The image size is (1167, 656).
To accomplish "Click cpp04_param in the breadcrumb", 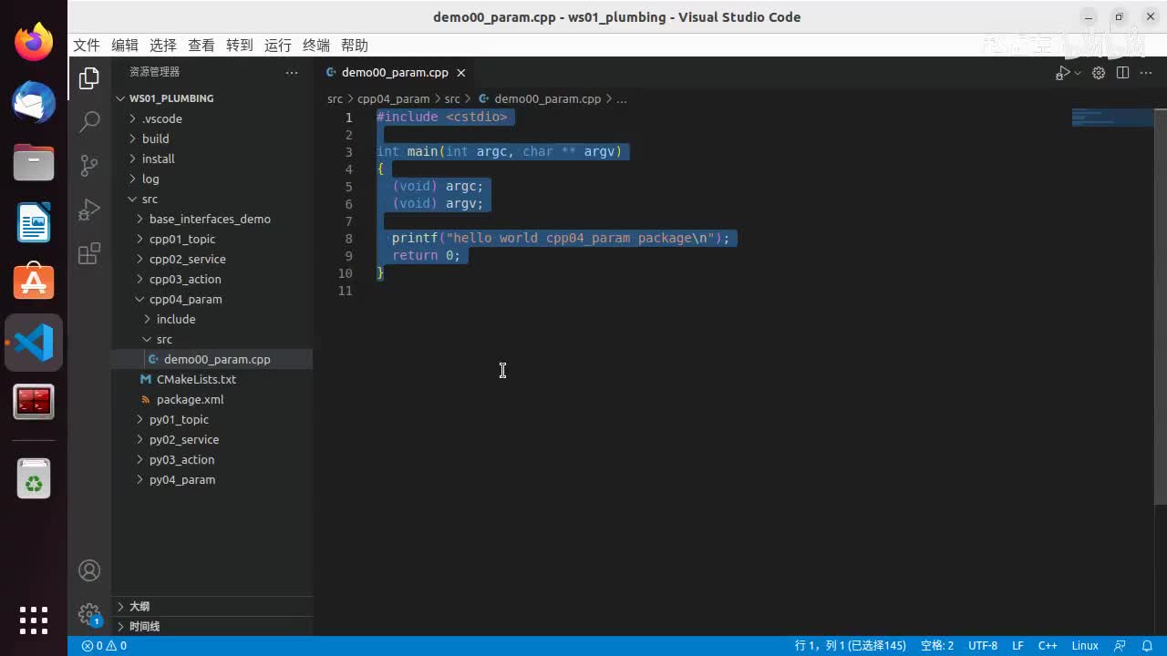I will [393, 98].
